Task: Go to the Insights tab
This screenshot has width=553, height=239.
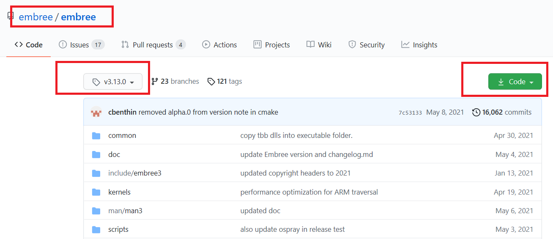Action: [419, 45]
